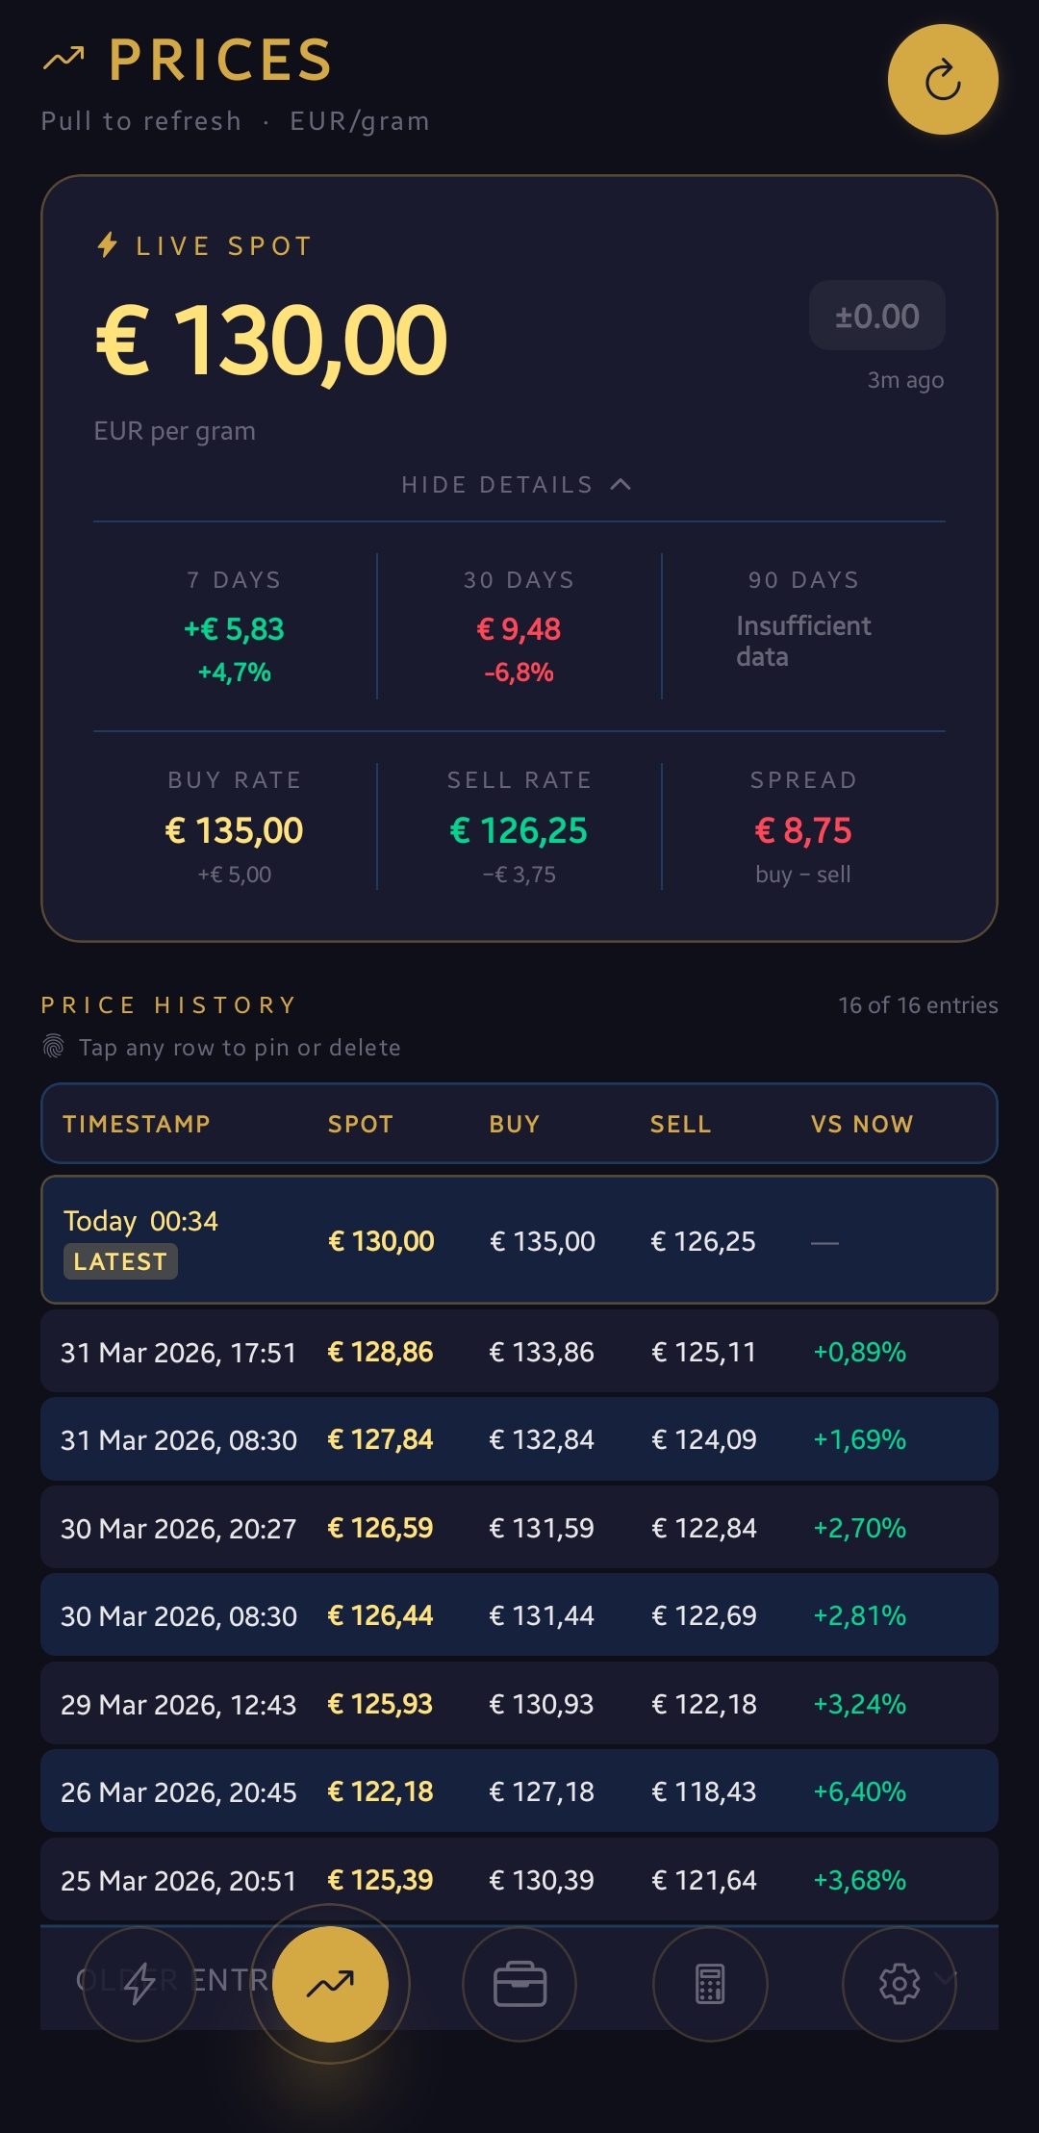Tap the circular refresh icon top right

tap(942, 79)
